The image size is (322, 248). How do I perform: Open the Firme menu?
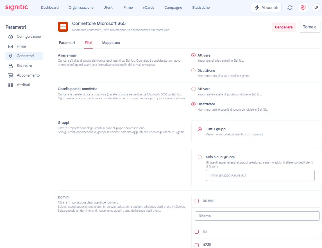[128, 8]
